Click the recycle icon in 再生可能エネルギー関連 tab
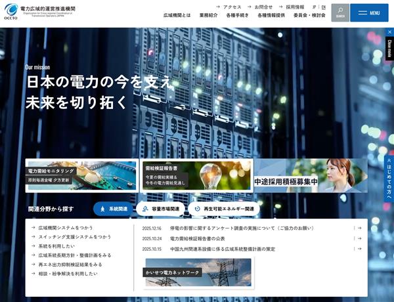Screen dimensions: 394x302 [x=198, y=209]
